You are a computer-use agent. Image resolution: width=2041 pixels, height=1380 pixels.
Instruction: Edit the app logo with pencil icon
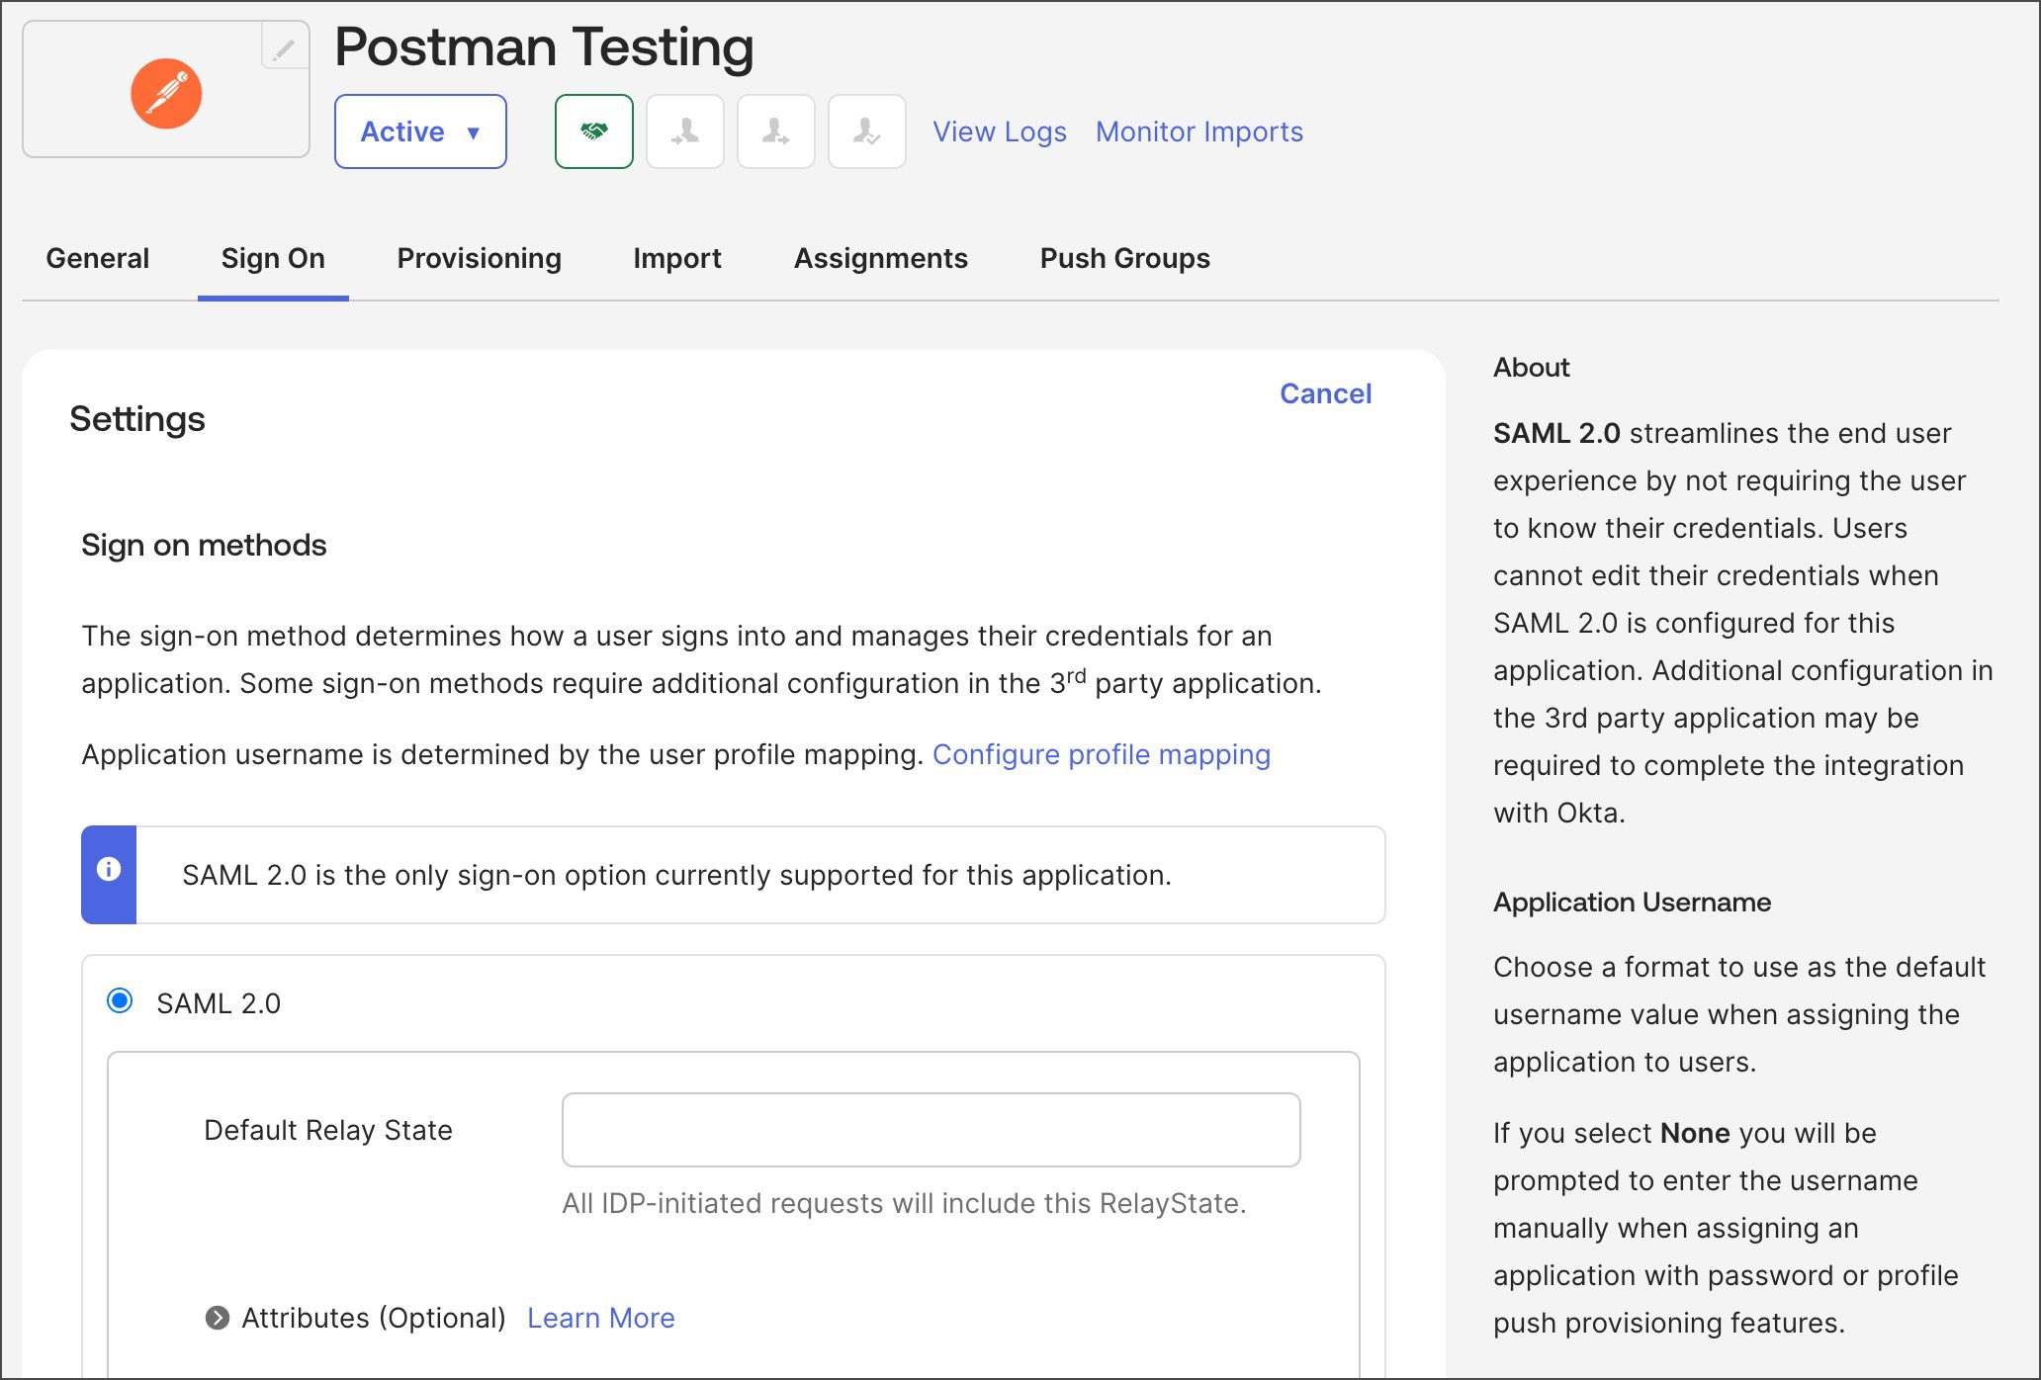tap(284, 47)
